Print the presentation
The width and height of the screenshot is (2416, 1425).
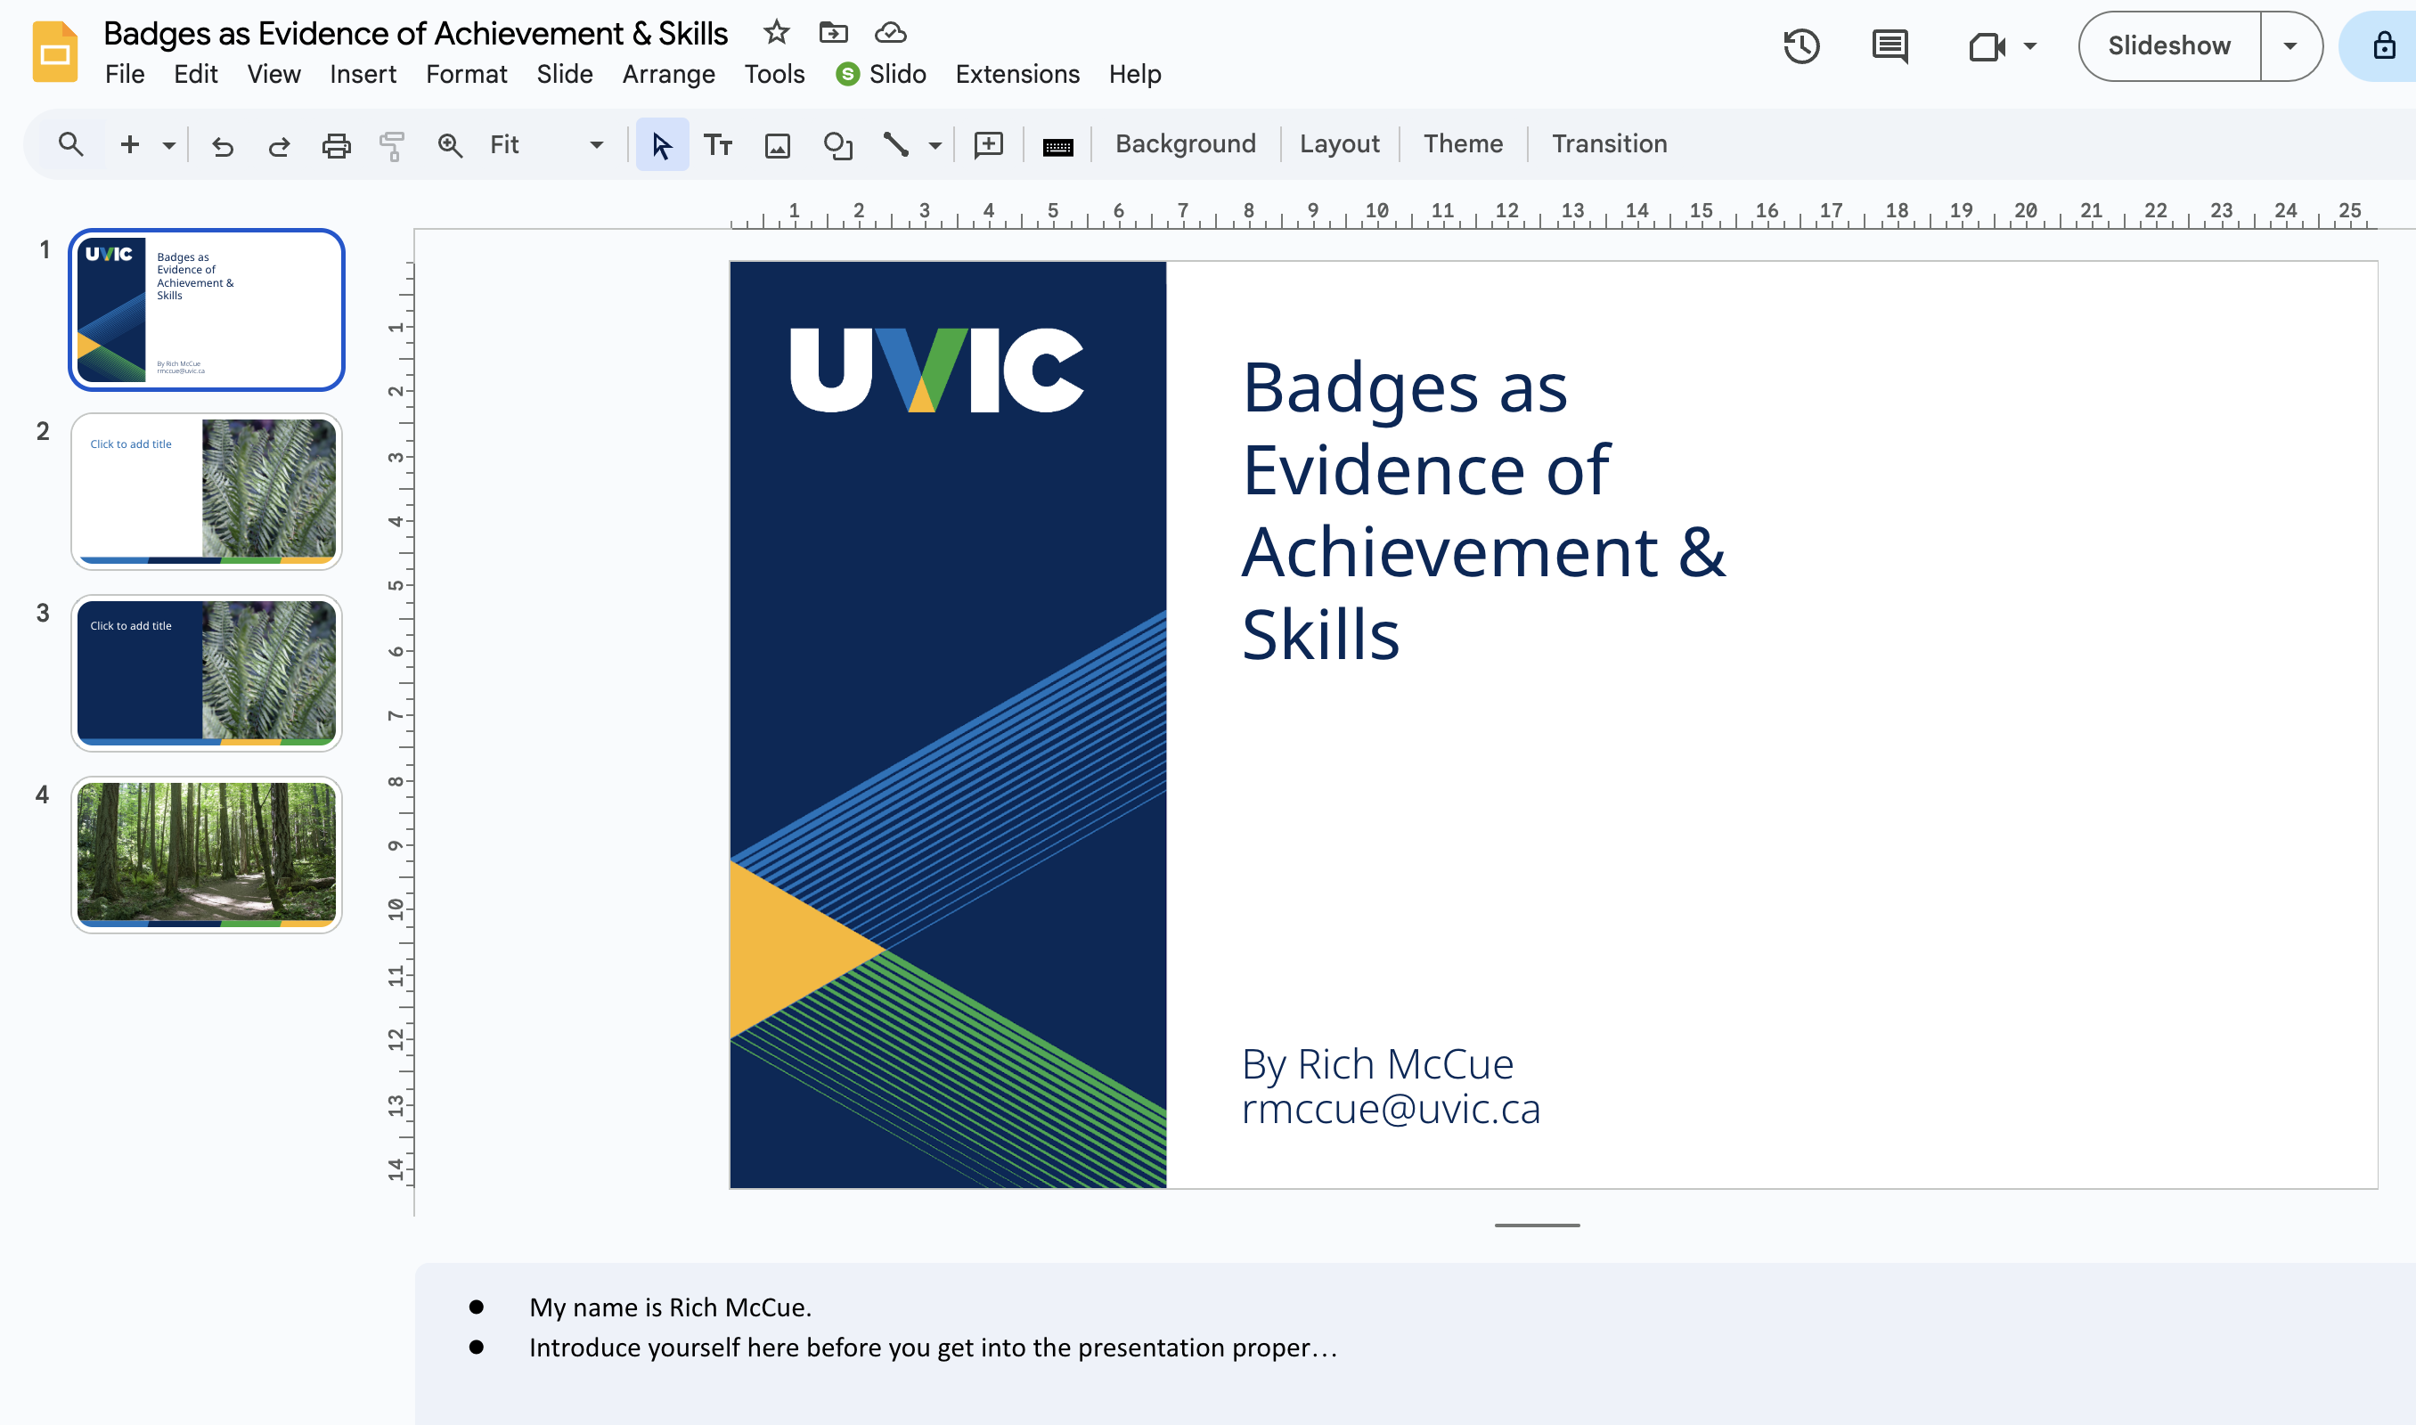336,145
